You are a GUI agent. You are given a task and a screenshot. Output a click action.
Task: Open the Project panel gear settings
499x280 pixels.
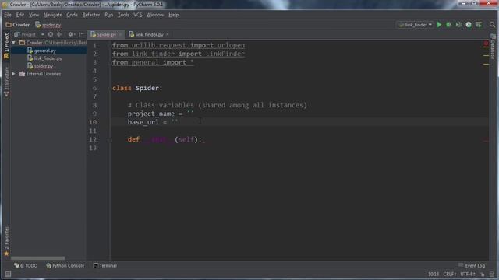(x=71, y=34)
